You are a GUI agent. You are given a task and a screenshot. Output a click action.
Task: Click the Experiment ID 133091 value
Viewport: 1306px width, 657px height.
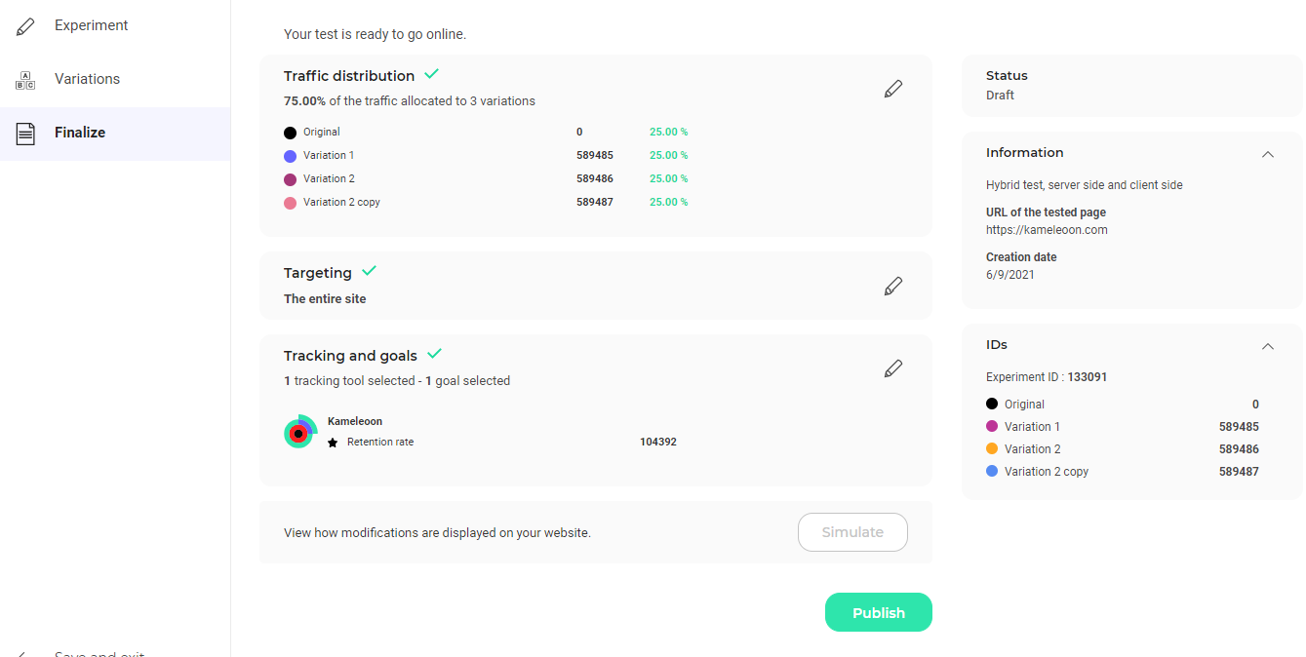(1087, 377)
